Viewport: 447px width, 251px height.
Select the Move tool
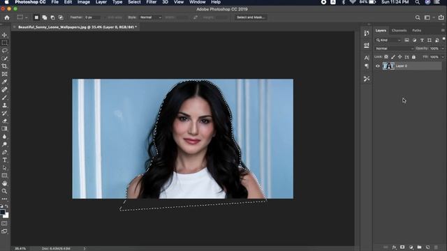click(x=5, y=35)
